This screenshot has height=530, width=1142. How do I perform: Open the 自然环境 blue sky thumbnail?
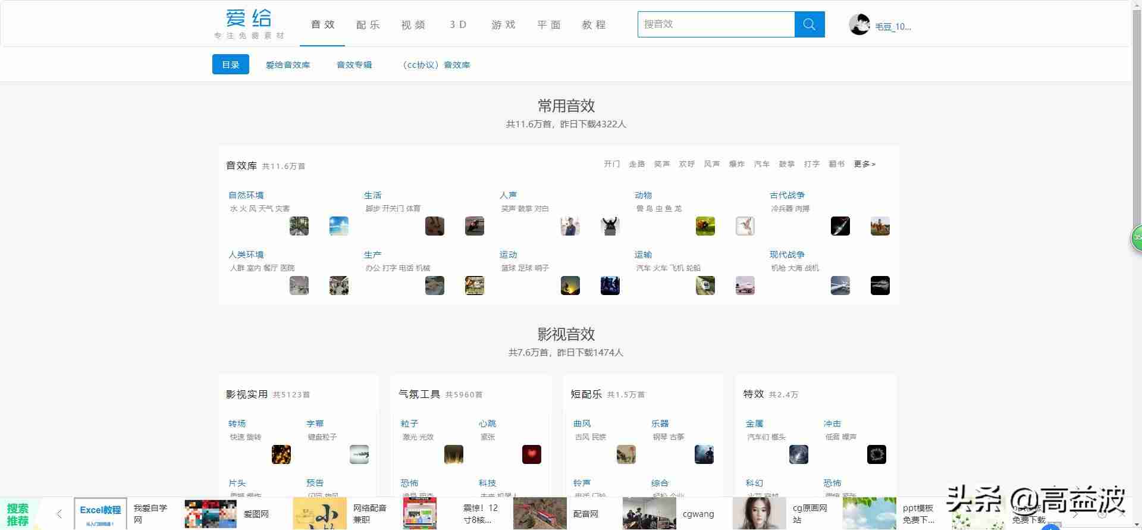[339, 226]
